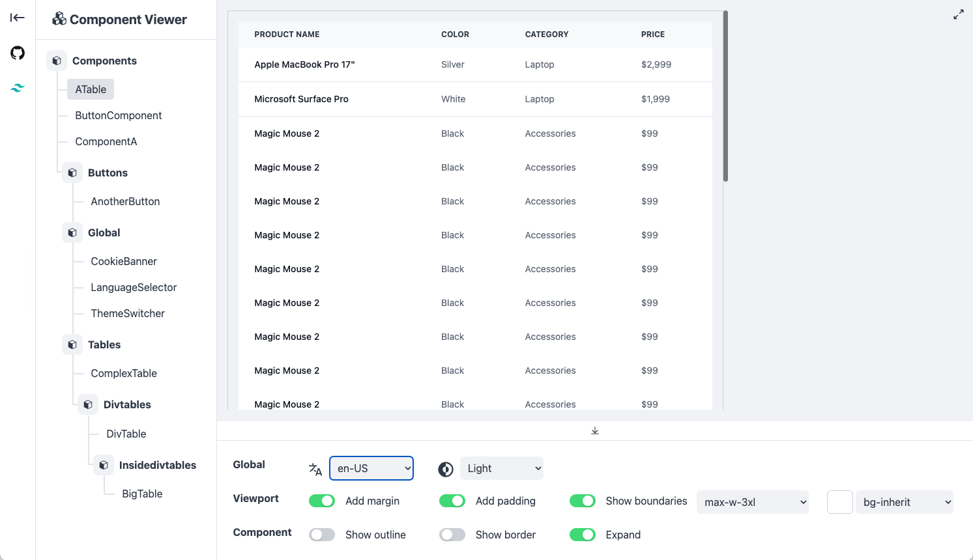The width and height of the screenshot is (973, 560).
Task: Click the Global folder cube icon
Action: (x=72, y=232)
